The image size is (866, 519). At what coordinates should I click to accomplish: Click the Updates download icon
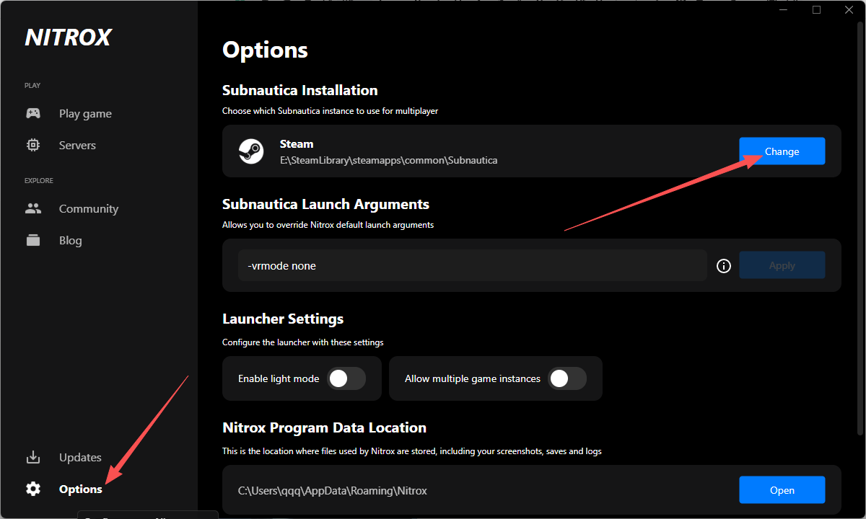[x=33, y=458]
